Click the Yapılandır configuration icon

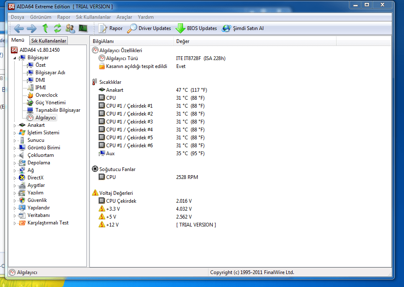(22, 208)
